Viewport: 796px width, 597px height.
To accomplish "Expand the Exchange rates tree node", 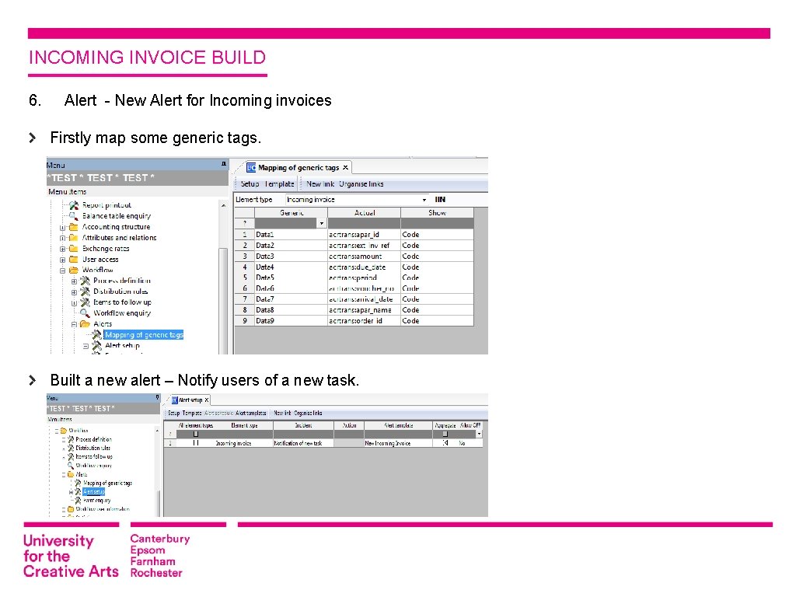I will [63, 248].
